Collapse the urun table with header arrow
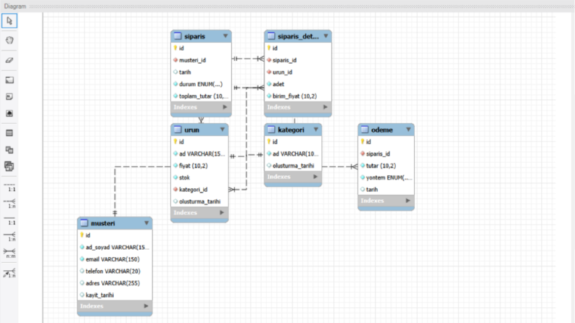 [x=222, y=130]
